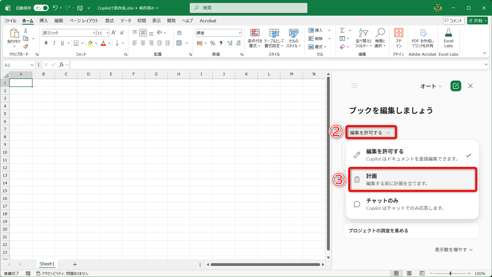Click the Sheet1 tab
Image resolution: width=492 pixels, height=277 pixels.
47,264
